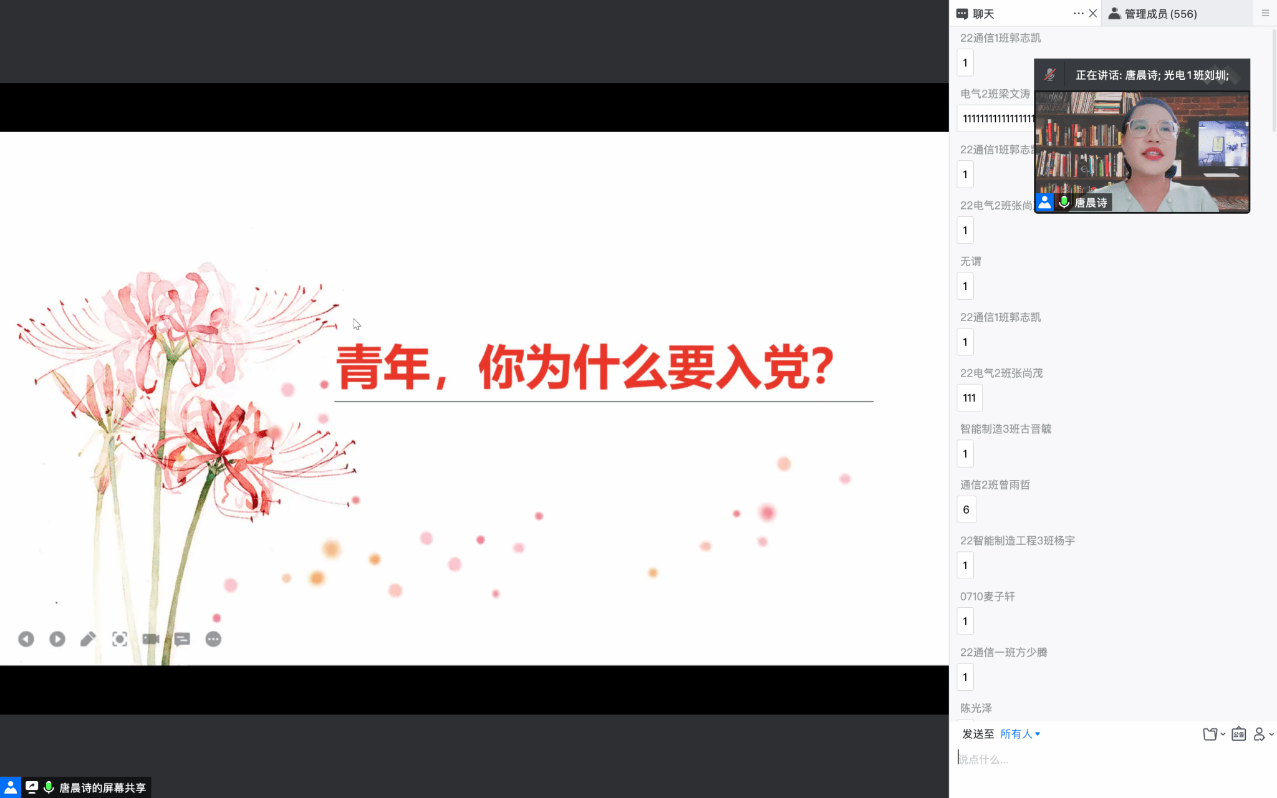Open chat panel three-dot menu
Viewport: 1277px width, 798px height.
(x=1078, y=13)
